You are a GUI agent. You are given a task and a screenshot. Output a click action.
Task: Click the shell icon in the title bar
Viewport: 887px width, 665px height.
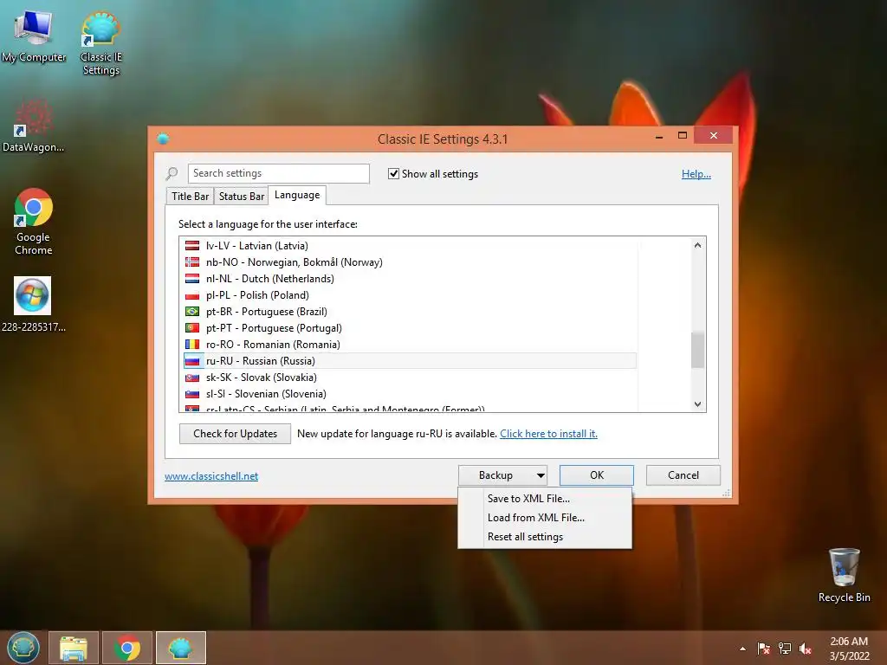[163, 139]
